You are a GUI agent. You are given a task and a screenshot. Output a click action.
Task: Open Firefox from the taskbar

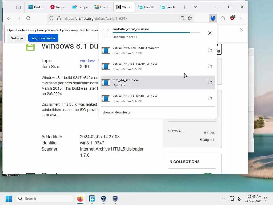[x=80, y=199]
